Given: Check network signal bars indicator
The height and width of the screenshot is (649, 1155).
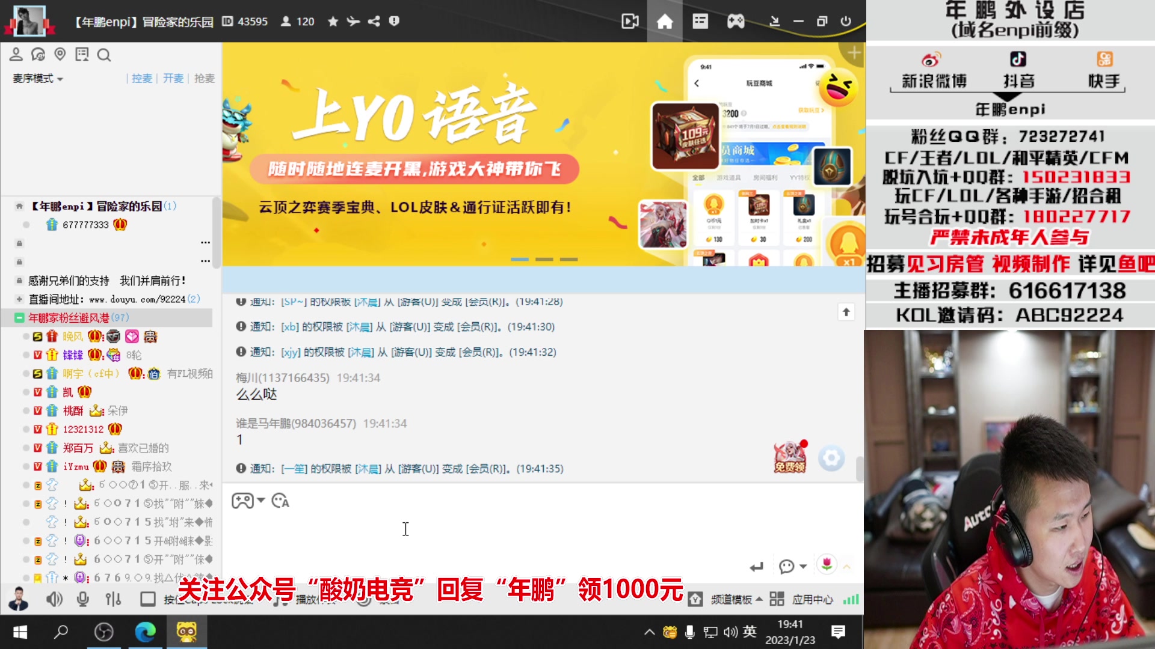Looking at the screenshot, I should pos(851,600).
